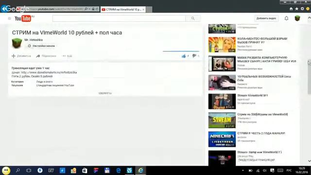Click the Добавить видео upload button
Image resolution: width=311 pixels, height=175 pixels.
pyautogui.click(x=266, y=18)
